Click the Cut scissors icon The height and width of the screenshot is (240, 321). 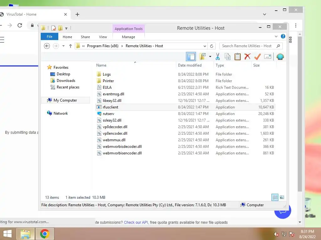click(x=218, y=57)
